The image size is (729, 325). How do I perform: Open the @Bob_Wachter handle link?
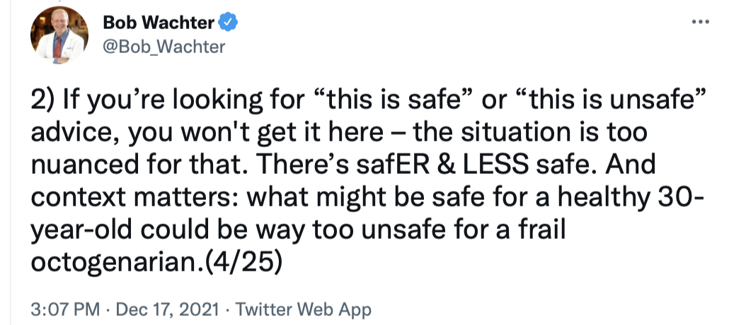coord(163,47)
